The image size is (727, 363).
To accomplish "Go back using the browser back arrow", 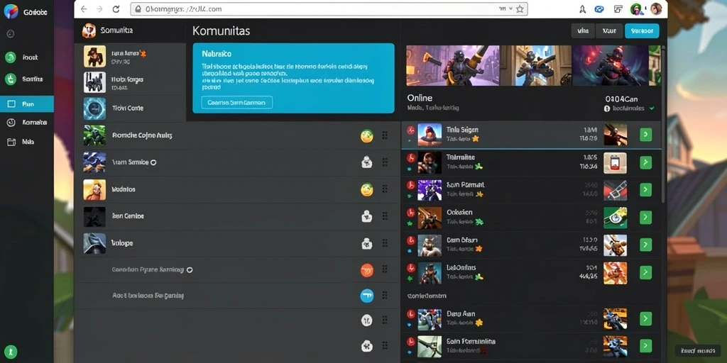I will (x=84, y=9).
